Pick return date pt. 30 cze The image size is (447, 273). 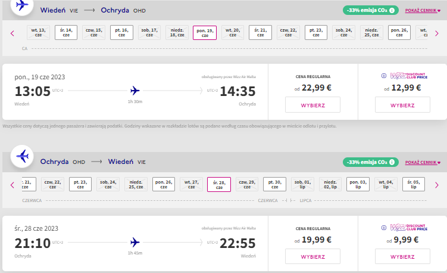tap(274, 184)
